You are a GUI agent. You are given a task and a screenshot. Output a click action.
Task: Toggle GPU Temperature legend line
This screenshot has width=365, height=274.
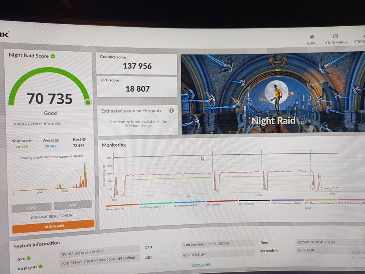(189, 202)
